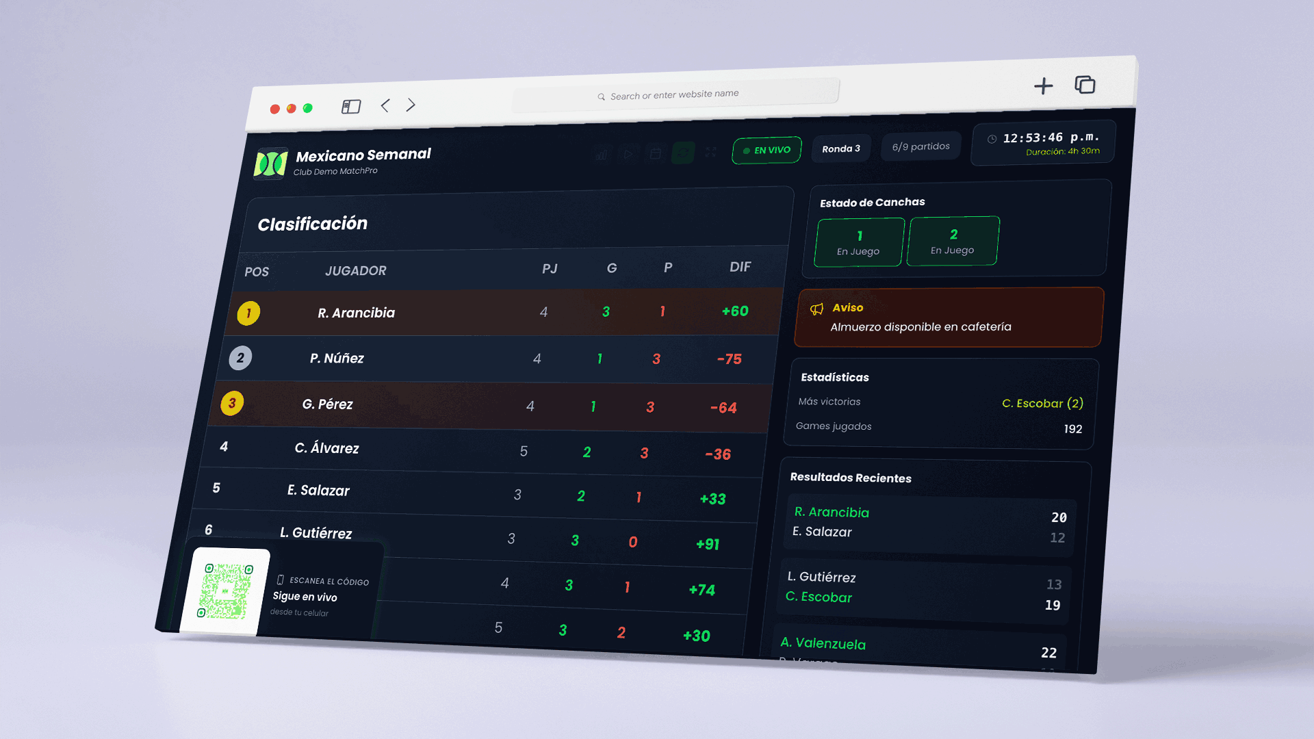Click the 6/9 partidos pill
1314x739 pixels.
point(920,146)
